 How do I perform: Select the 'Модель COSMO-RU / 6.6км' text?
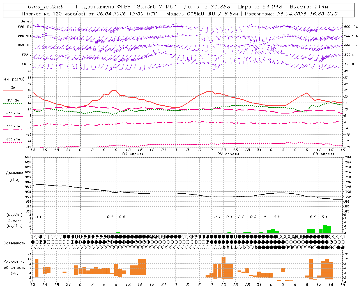tap(202, 14)
